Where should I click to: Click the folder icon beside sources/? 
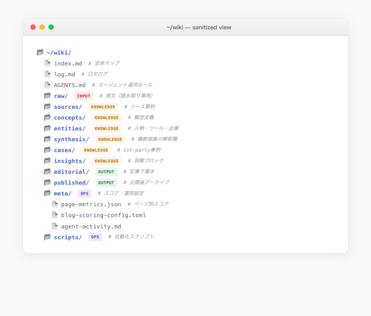(47, 107)
